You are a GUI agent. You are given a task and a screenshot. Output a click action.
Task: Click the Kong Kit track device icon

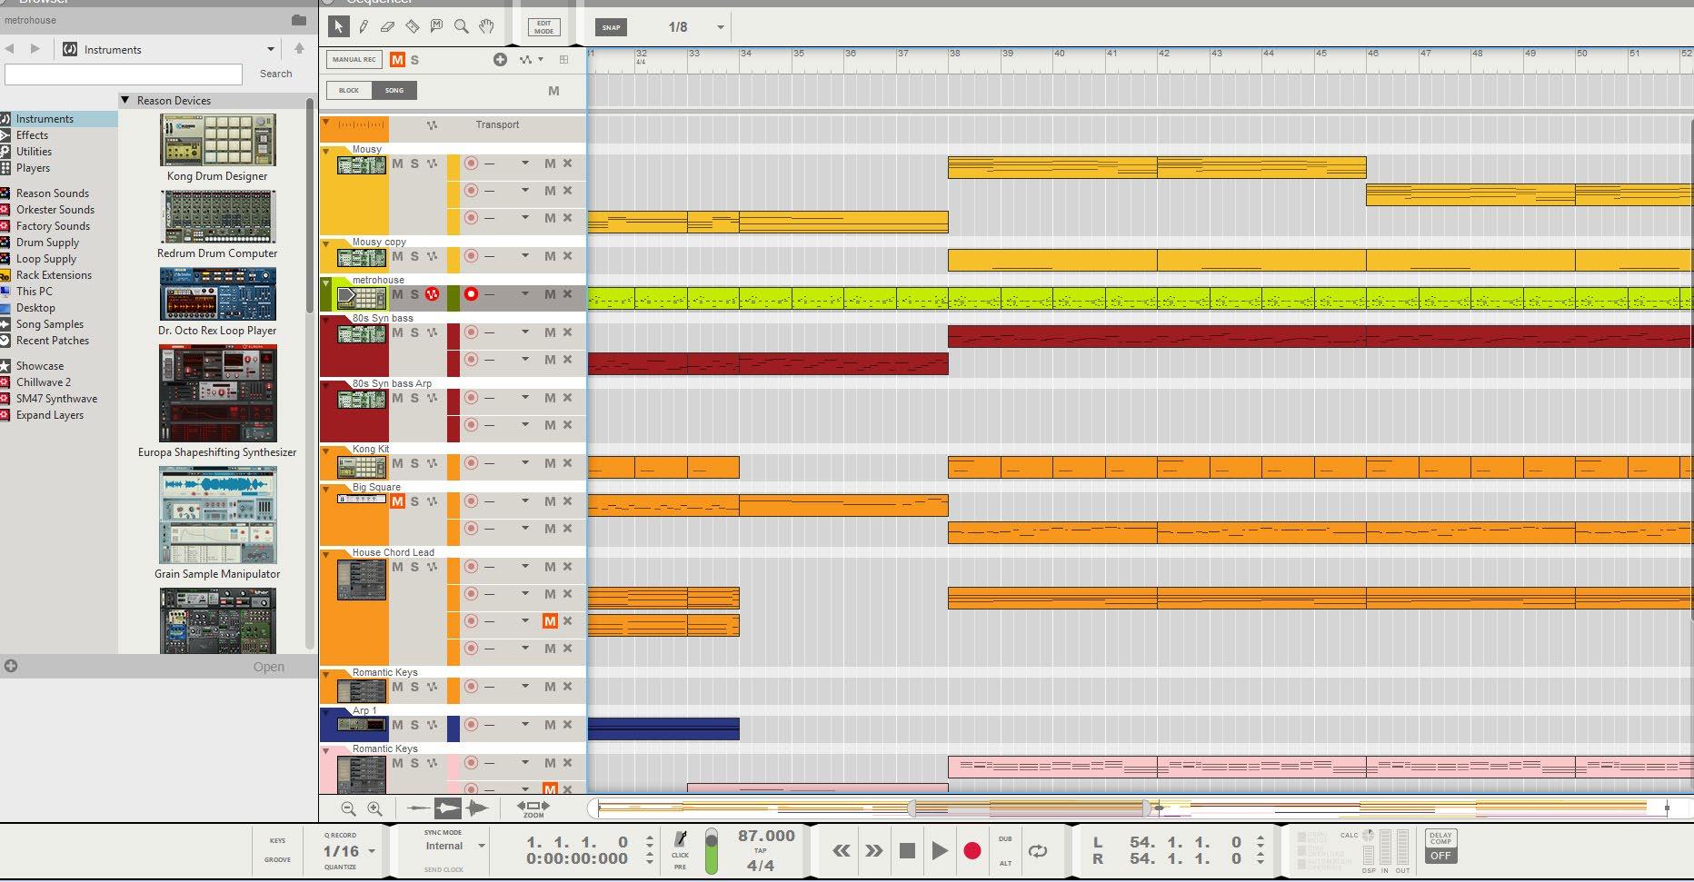pos(362,467)
